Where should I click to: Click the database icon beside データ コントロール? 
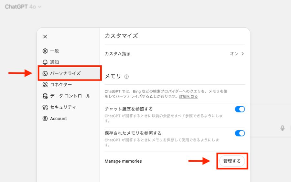click(x=45, y=96)
